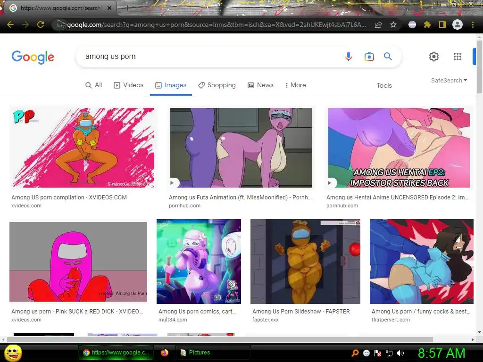Submit search with blue magnifier icon
This screenshot has width=483, height=362.
pos(388,57)
